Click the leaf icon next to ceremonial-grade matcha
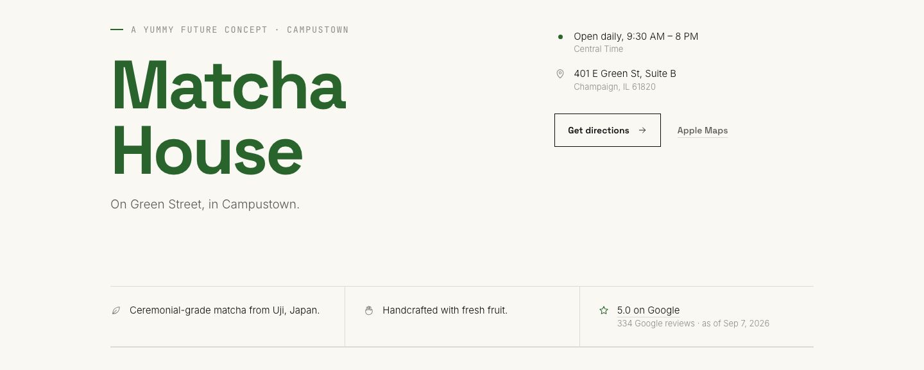Screen dimensions: 924x370 click(x=116, y=310)
